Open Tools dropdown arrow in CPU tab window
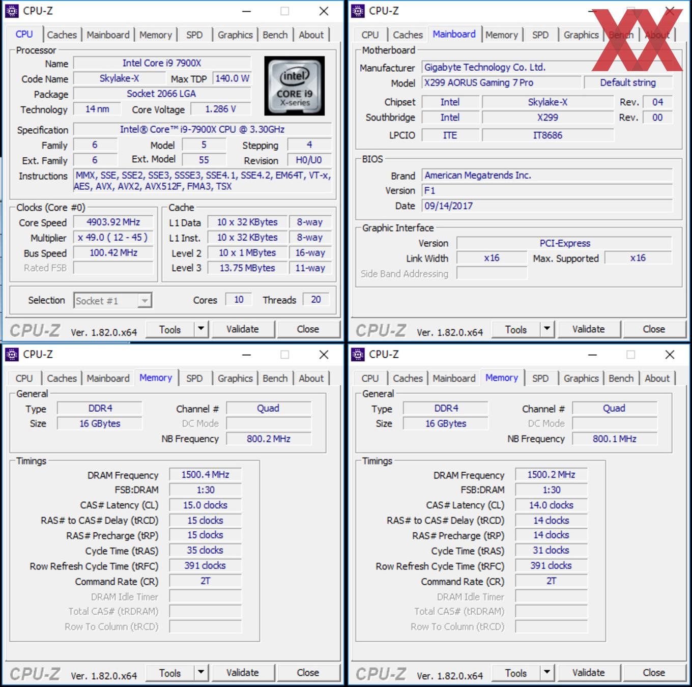Screen dimensions: 692x687 (201, 329)
